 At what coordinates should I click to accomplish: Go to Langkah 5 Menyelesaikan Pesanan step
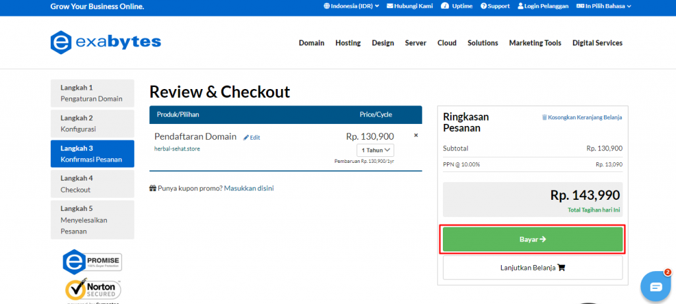click(x=92, y=220)
